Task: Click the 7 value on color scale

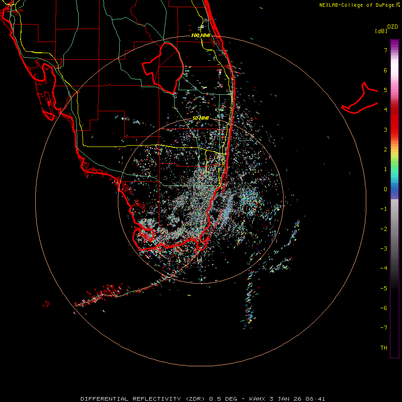Action: coord(385,50)
